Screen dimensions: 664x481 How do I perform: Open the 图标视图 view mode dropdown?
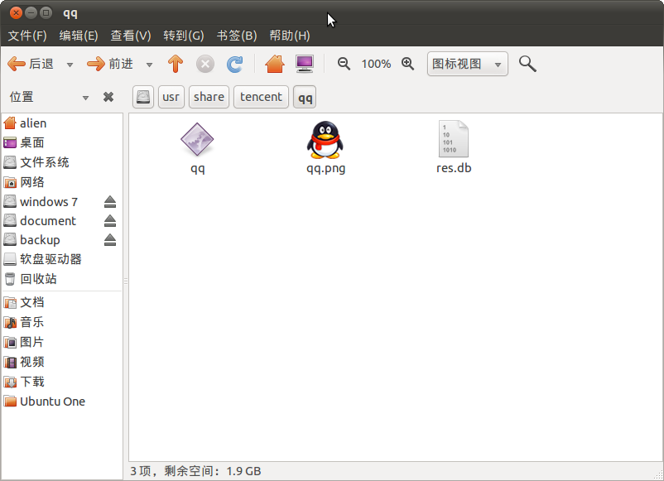467,64
